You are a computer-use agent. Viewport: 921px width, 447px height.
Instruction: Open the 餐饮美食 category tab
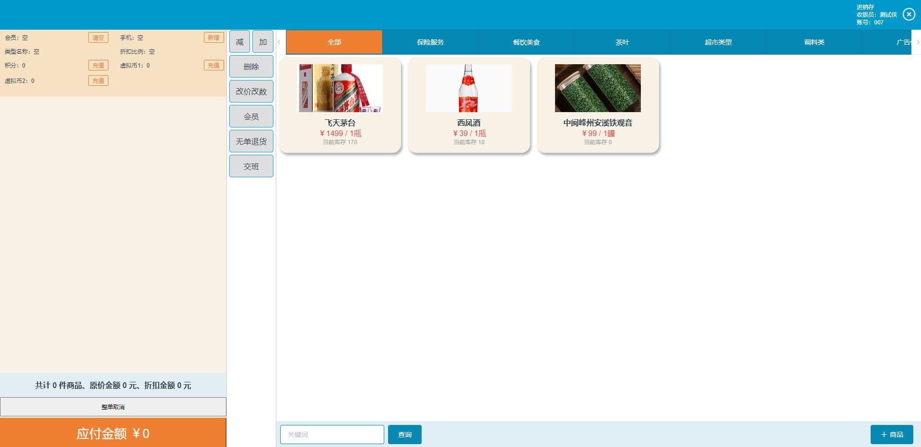[526, 42]
